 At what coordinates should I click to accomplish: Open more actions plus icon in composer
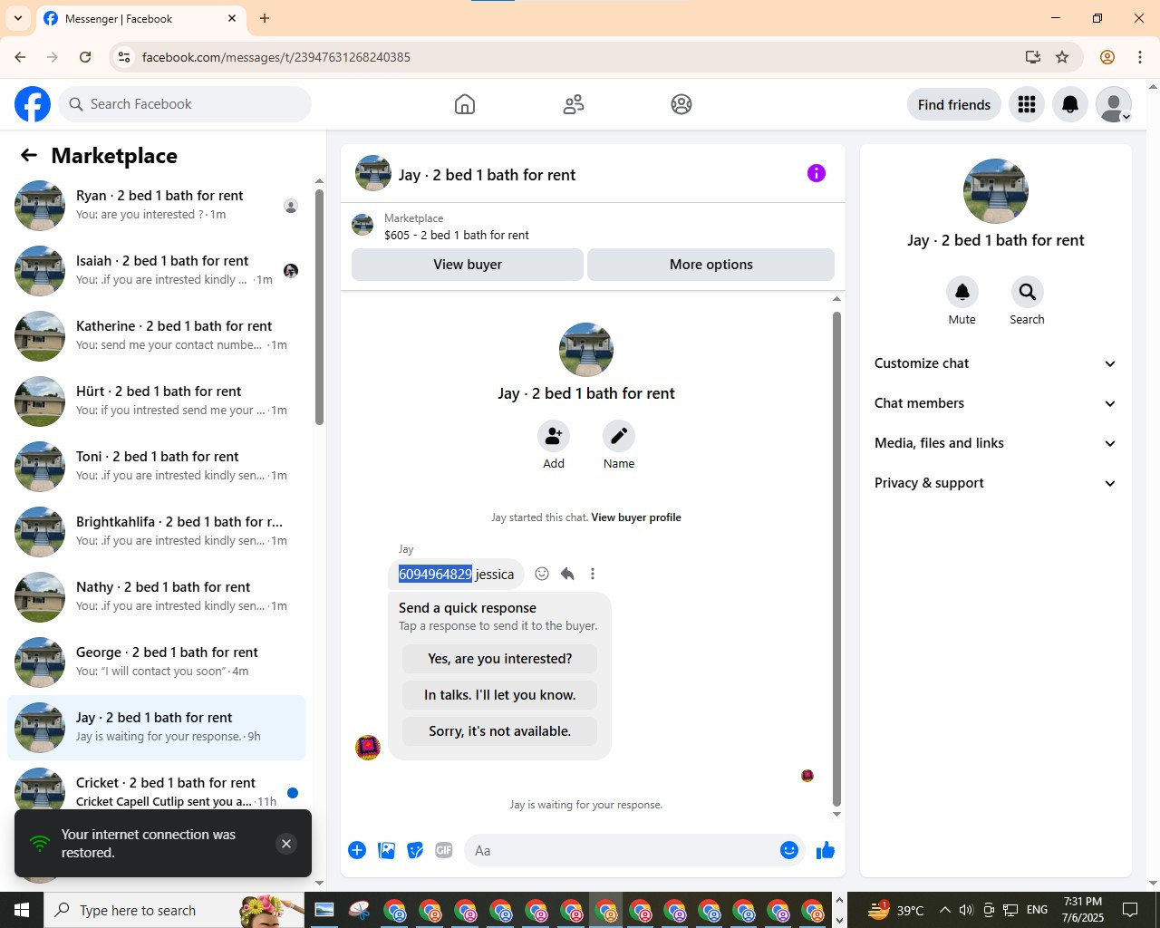(x=357, y=850)
